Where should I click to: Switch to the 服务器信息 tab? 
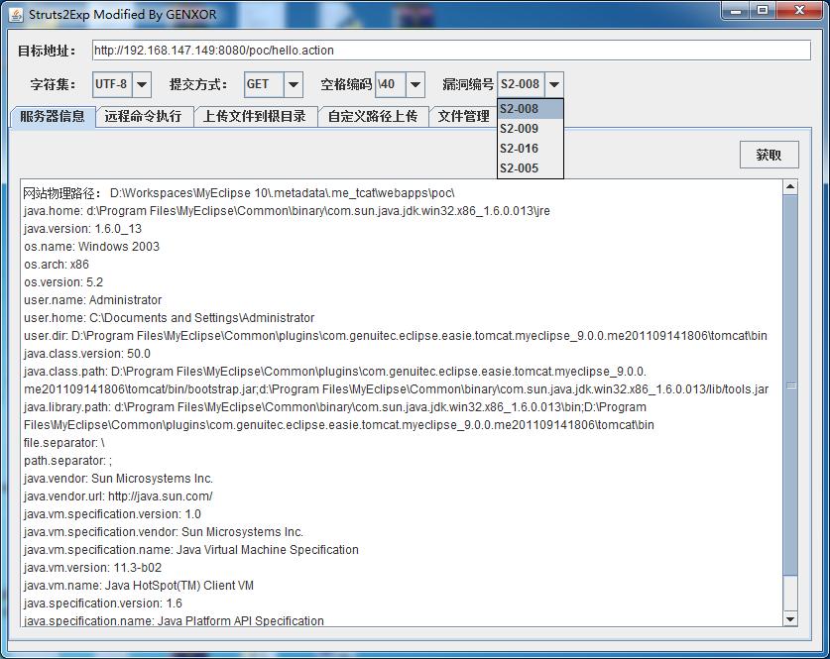click(x=53, y=116)
